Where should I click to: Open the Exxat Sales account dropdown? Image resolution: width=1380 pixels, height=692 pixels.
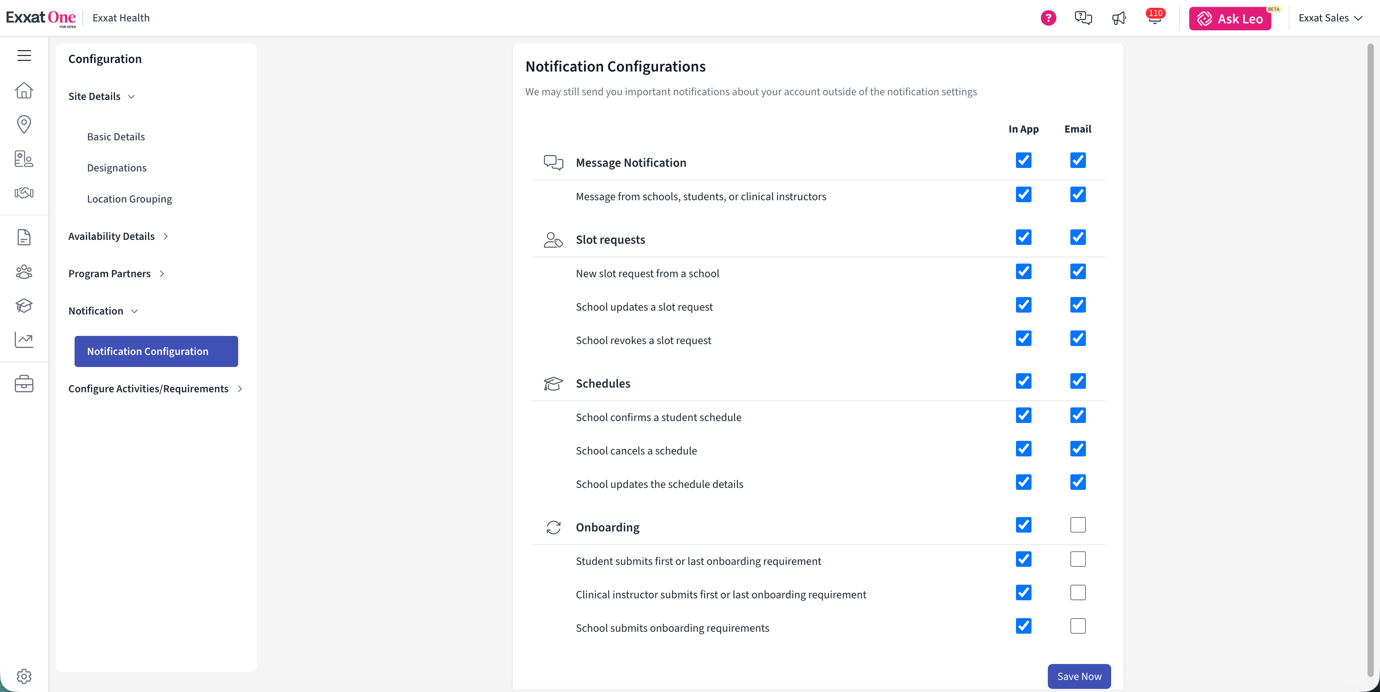1329,18
